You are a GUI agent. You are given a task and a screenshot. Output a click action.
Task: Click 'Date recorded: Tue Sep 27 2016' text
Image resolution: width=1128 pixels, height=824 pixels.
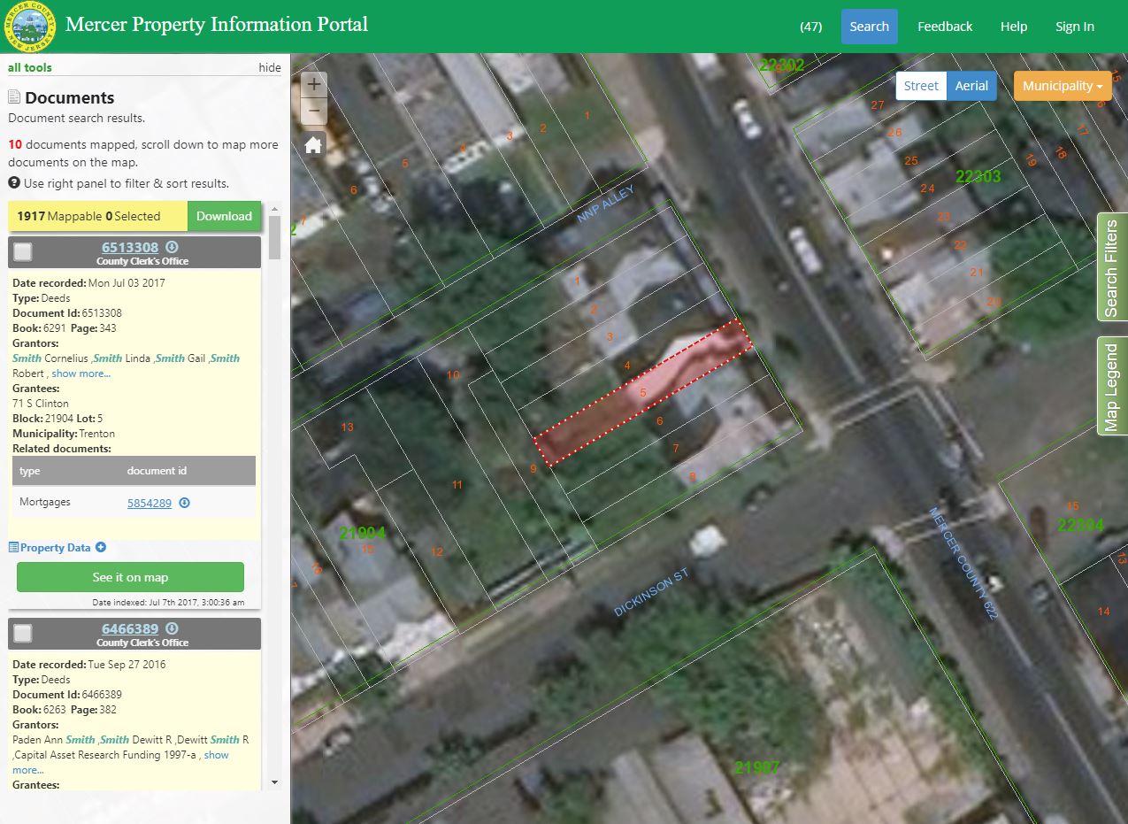click(x=89, y=665)
